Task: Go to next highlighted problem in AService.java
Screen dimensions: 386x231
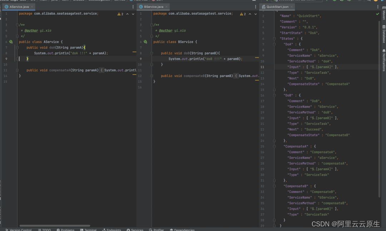Action: tap(133, 14)
